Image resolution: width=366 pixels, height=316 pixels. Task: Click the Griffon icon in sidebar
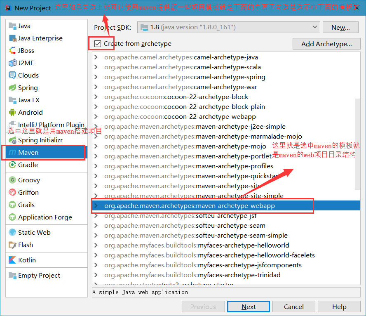[12, 193]
